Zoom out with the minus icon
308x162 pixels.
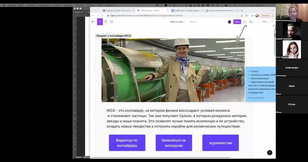[259, 22]
